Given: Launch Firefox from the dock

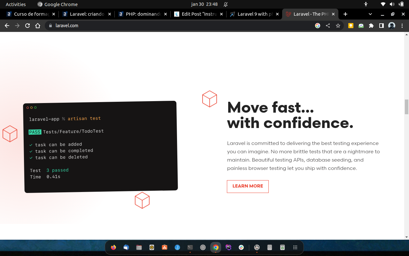Looking at the screenshot, I should click(113, 247).
